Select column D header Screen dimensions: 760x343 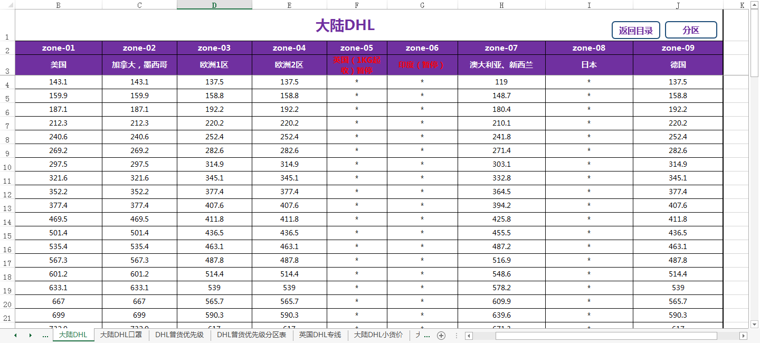[214, 5]
